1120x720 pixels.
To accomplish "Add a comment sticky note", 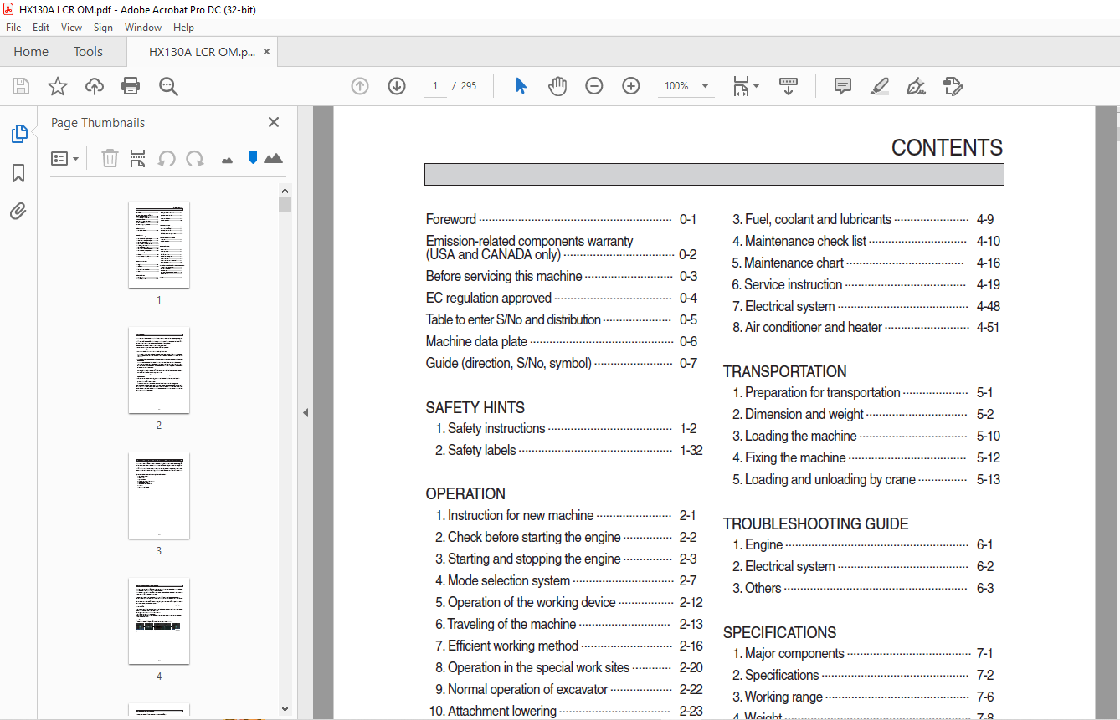I will pos(842,86).
